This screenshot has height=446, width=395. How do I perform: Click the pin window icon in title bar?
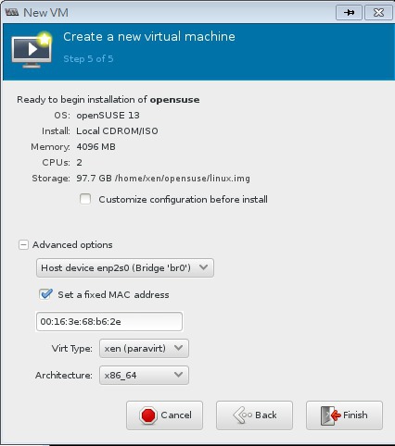pyautogui.click(x=349, y=13)
